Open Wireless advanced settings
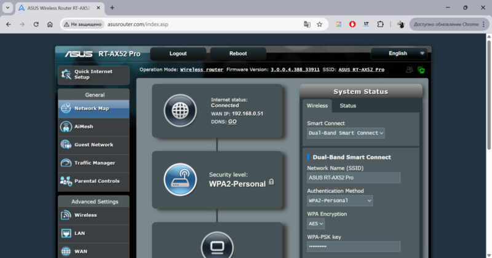492x258 pixels. tap(93, 215)
